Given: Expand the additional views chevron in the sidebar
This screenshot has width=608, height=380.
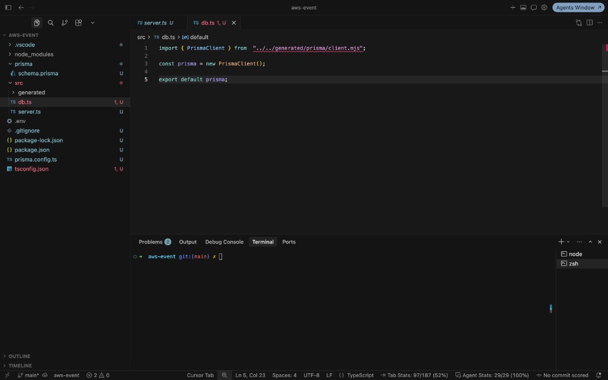Looking at the screenshot, I should tap(93, 23).
